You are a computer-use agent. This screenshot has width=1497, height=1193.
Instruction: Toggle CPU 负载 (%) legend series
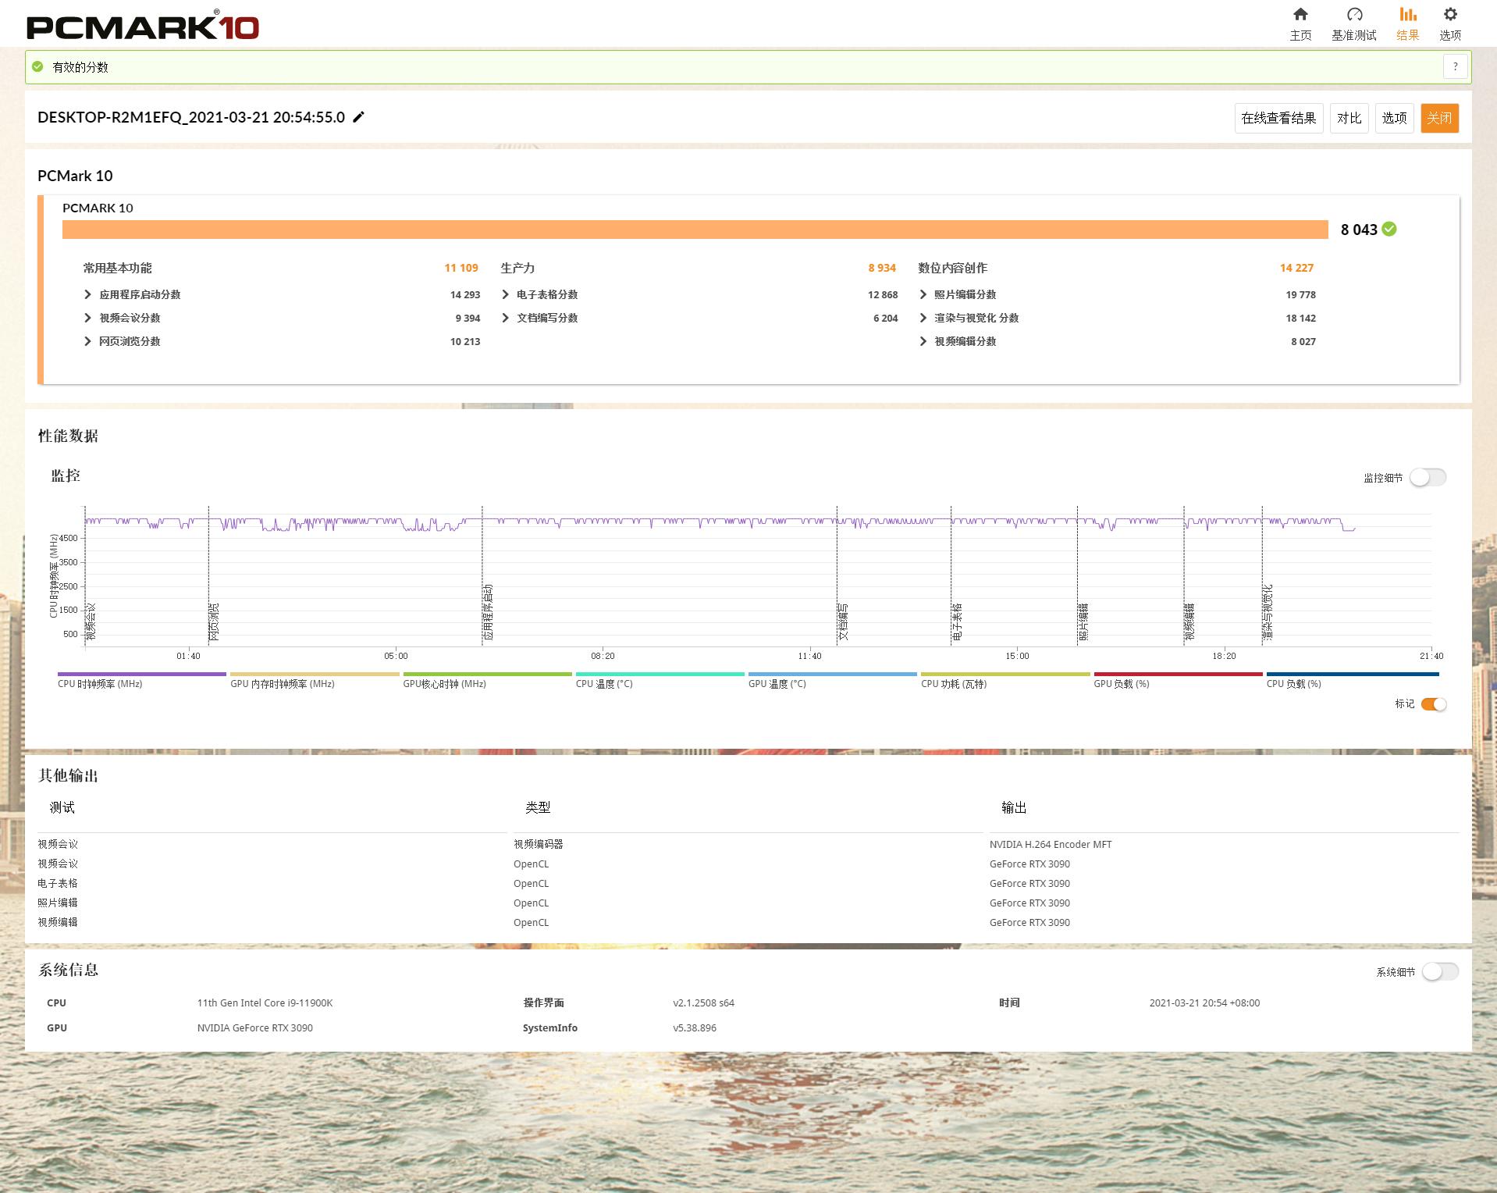click(1353, 681)
